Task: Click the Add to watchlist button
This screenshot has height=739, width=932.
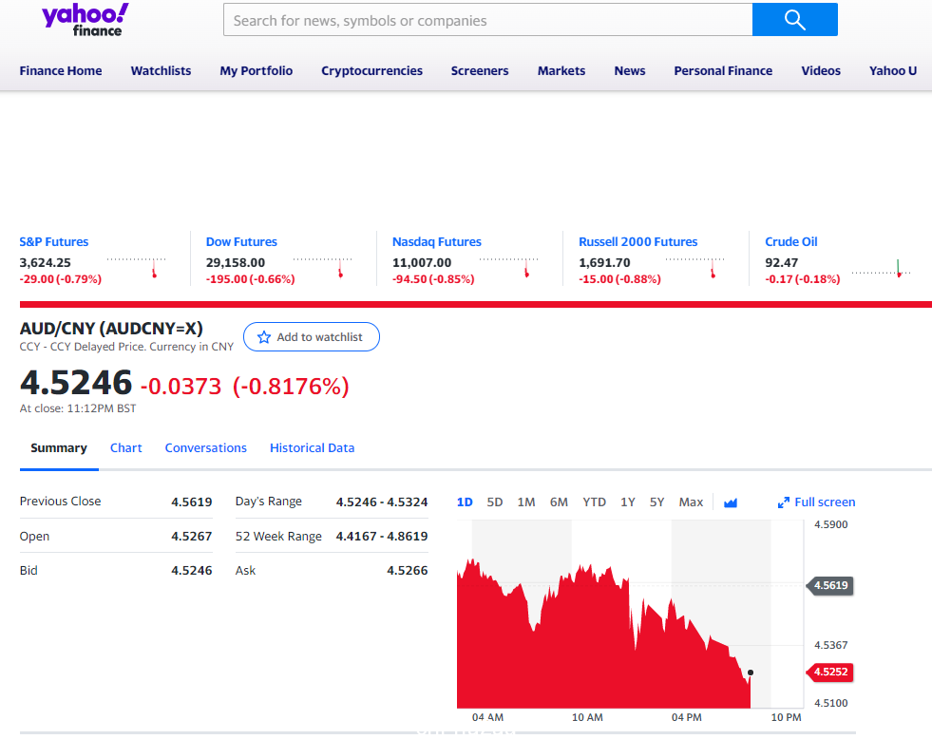Action: [x=312, y=337]
